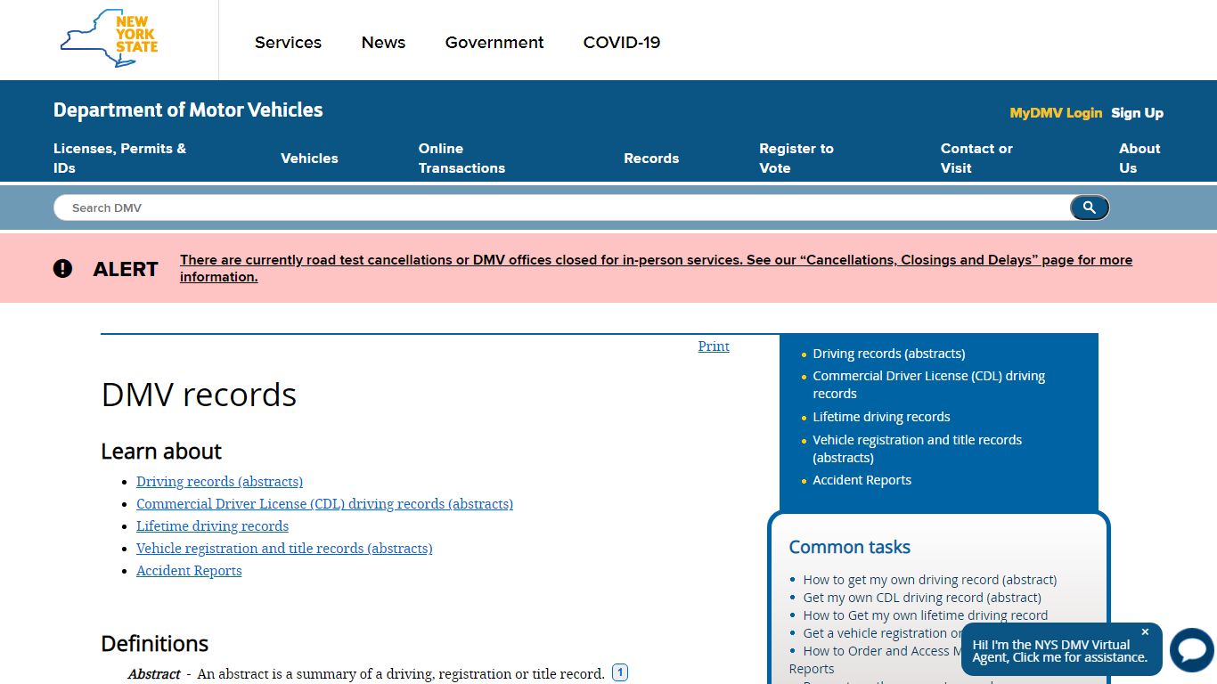The image size is (1217, 684).
Task: Open Lifetime driving records link under Learn about
Action: 212,526
